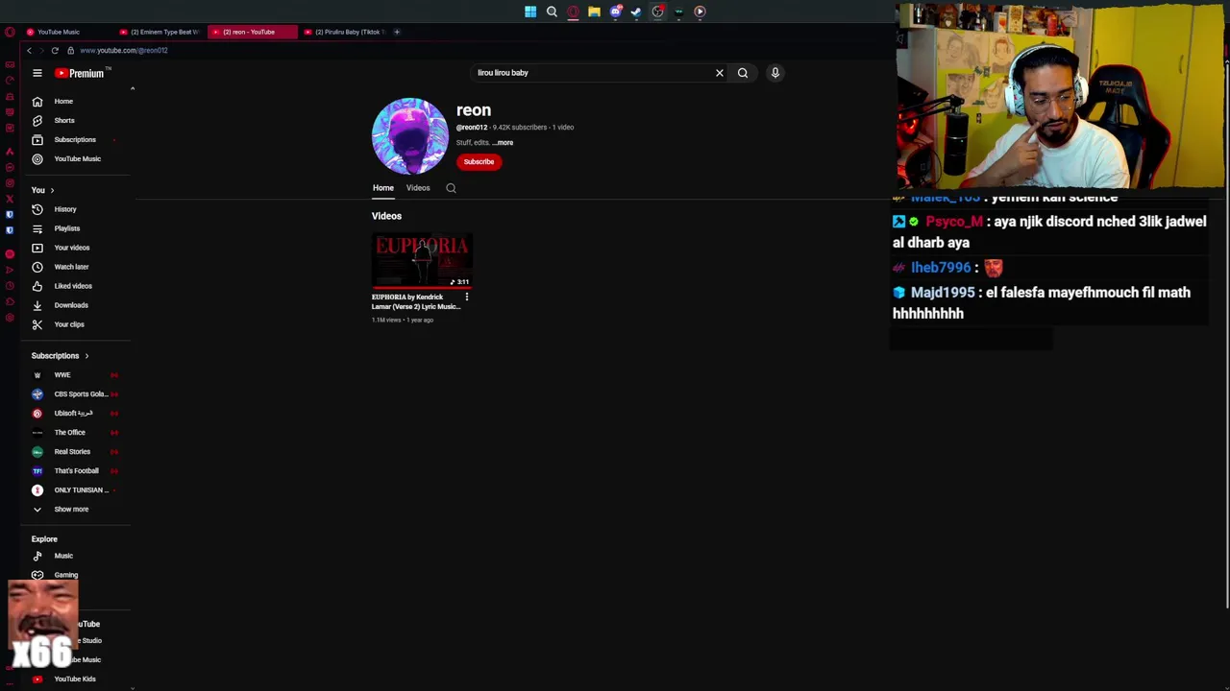The height and width of the screenshot is (691, 1230).
Task: Select the reon - YouTube tab
Action: tap(250, 32)
